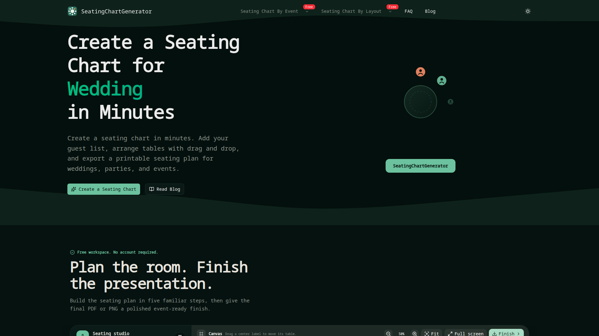
Task: Zoom in the canvas with the plus magnifier
Action: [x=415, y=334]
